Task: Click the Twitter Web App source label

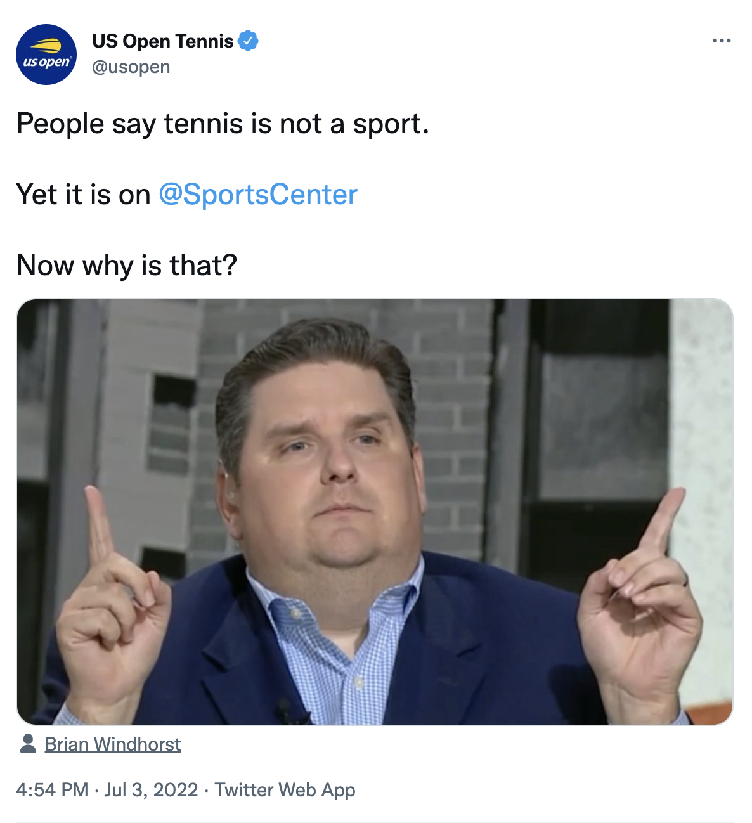Action: (x=286, y=789)
